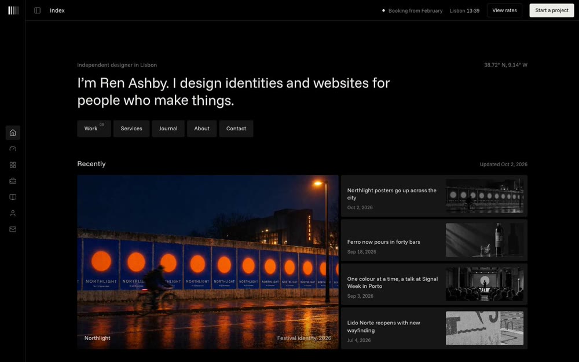Go to the Contact tab
The height and width of the screenshot is (362, 579).
(236, 129)
